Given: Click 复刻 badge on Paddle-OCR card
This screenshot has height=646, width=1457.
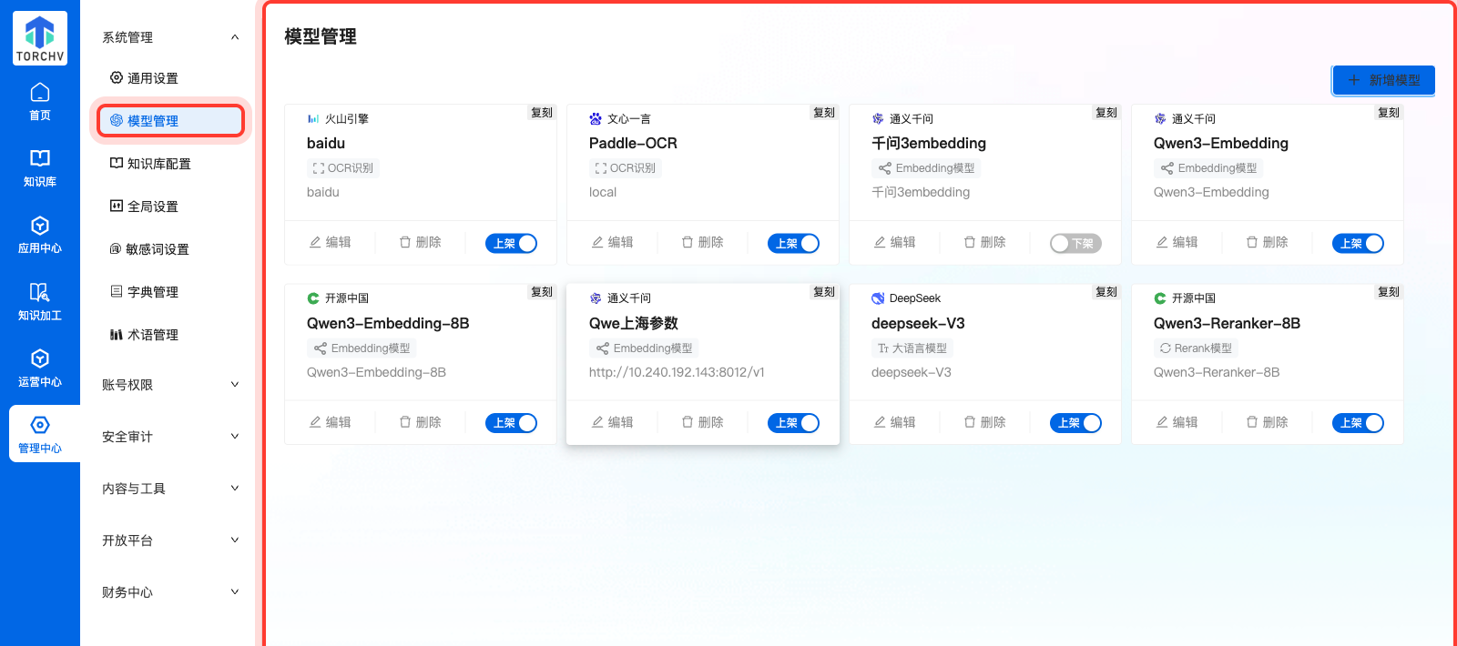Looking at the screenshot, I should click(x=824, y=113).
